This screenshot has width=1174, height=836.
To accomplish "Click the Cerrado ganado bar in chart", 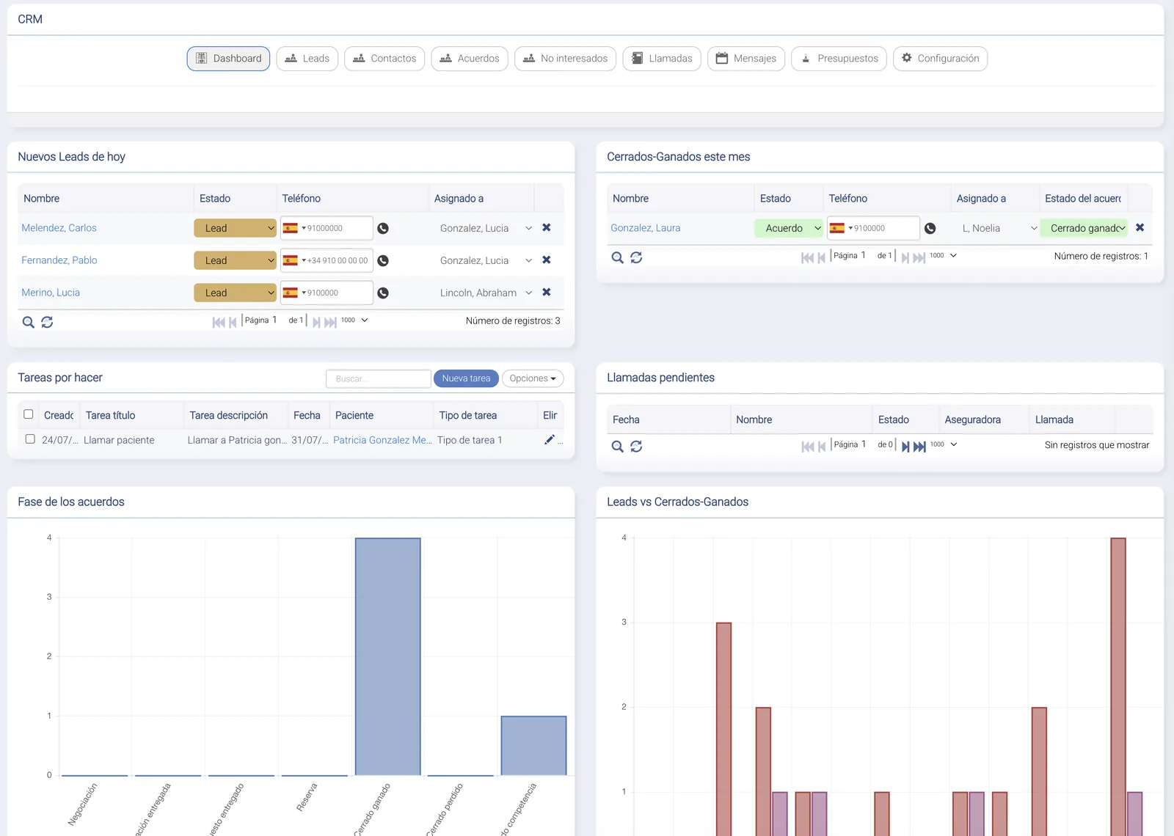I will pos(388,656).
